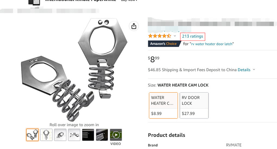Open the 213 ratings link

coord(193,36)
